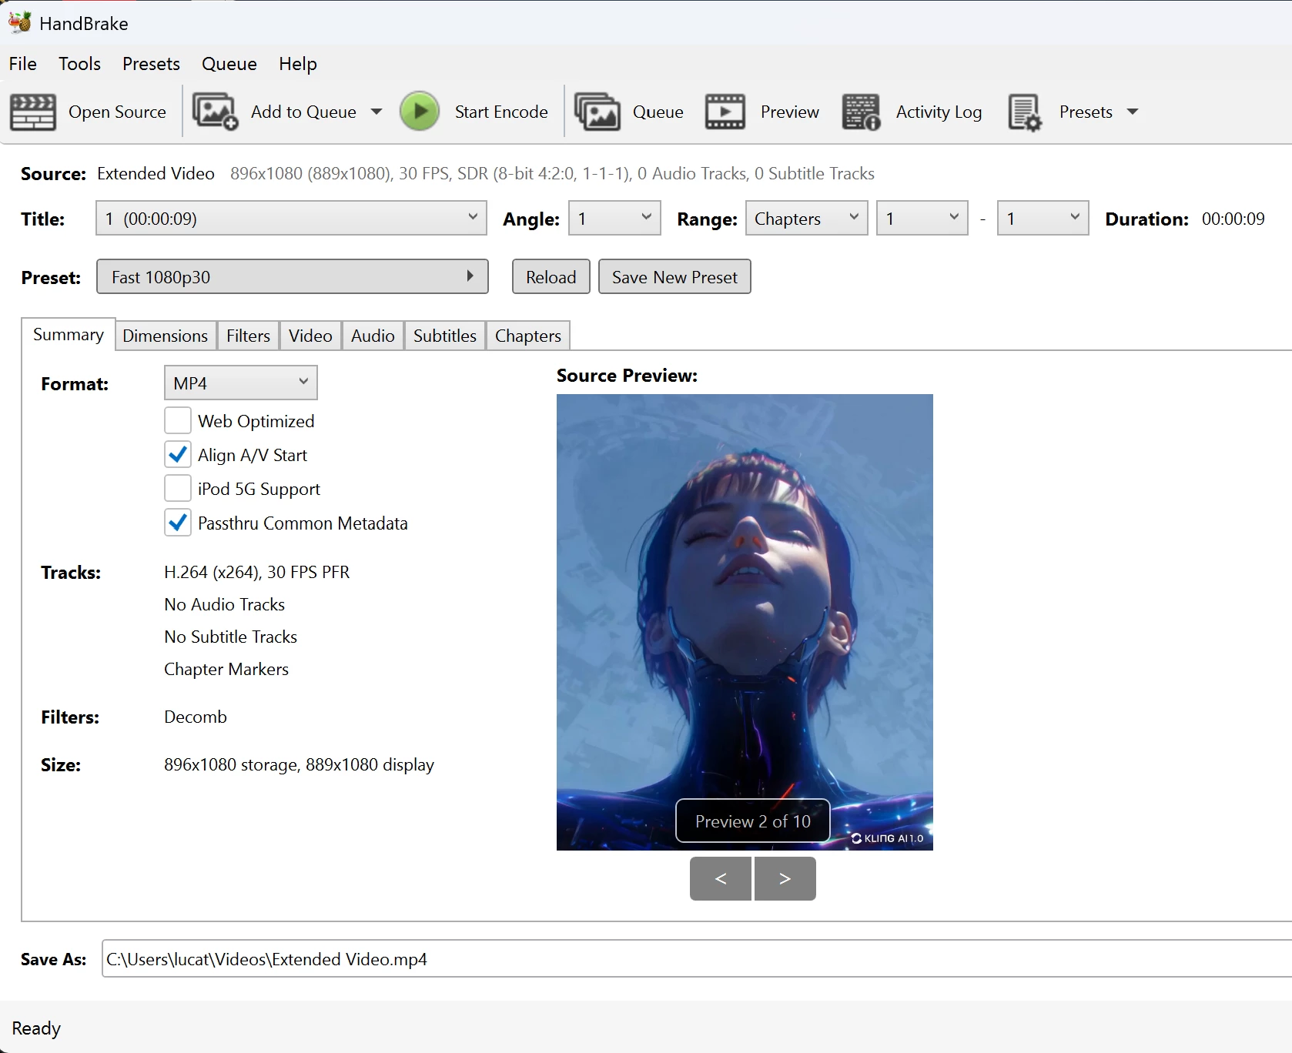Switch to the Chapters tab
Viewport: 1292px width, 1053px height.
point(528,336)
